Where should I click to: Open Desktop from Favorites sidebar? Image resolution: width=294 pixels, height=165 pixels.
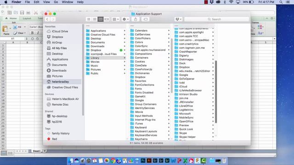tap(57, 54)
